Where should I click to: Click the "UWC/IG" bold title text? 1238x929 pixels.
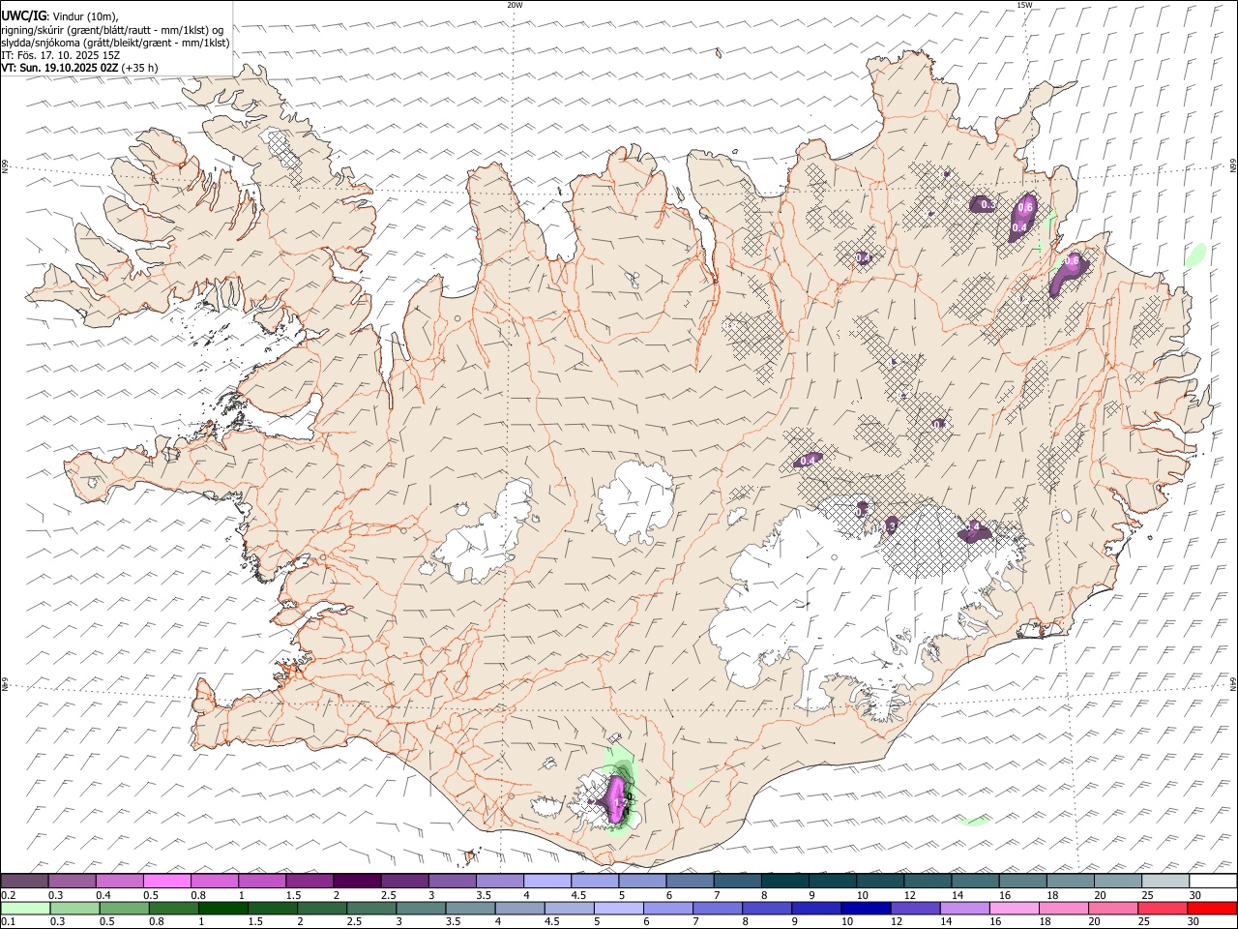[x=23, y=16]
